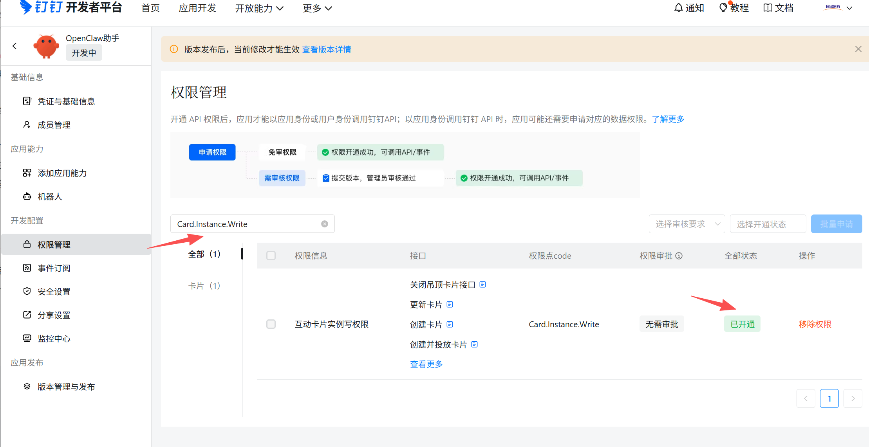Click 移除权限 for Card.Instance.Write
Image resolution: width=869 pixels, height=447 pixels.
pyautogui.click(x=815, y=324)
